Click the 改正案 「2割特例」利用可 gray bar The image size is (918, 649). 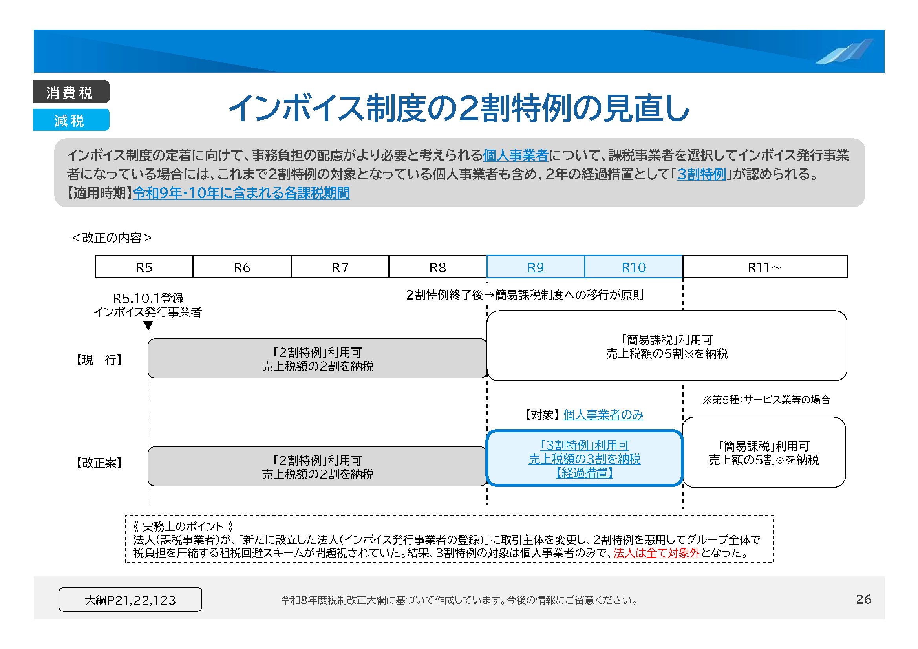(317, 467)
